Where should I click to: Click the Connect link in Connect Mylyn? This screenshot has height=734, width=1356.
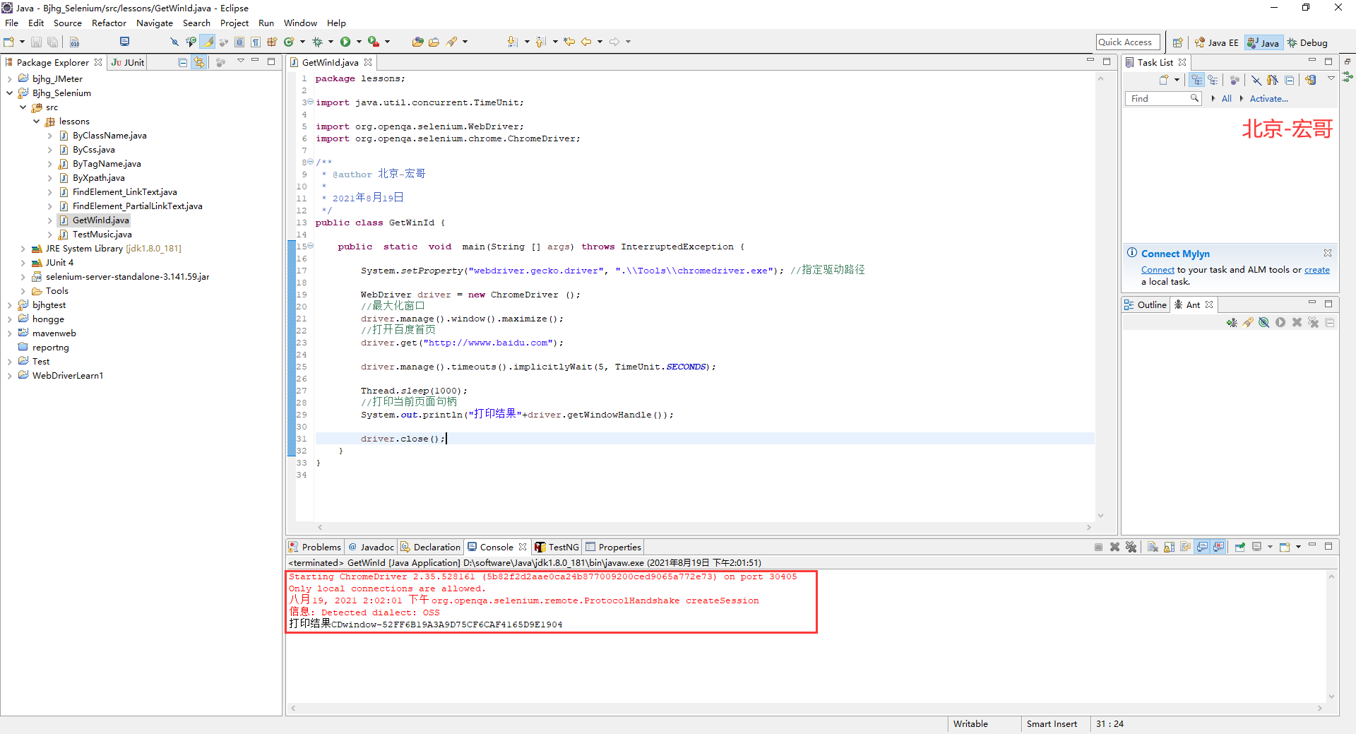(x=1158, y=270)
